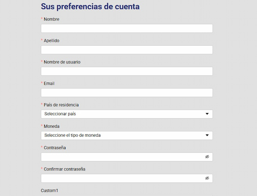Click the Moneda label text
The height and width of the screenshot is (196, 257).
coord(51,126)
